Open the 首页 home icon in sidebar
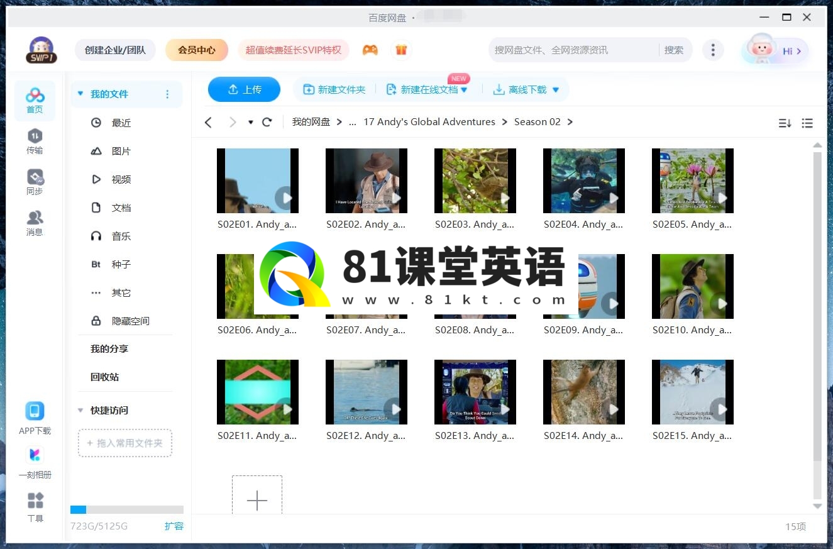The height and width of the screenshot is (549, 833). (35, 101)
